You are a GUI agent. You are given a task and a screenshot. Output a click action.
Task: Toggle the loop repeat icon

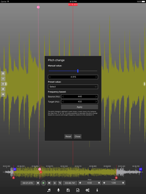(x=60, y=183)
